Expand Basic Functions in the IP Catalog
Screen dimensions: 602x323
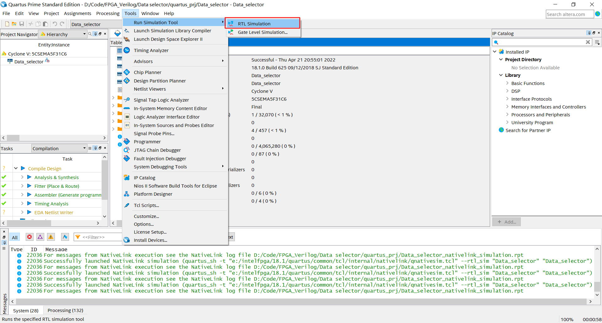coord(507,83)
